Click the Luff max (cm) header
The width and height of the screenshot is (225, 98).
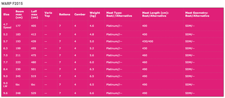tap(34, 14)
